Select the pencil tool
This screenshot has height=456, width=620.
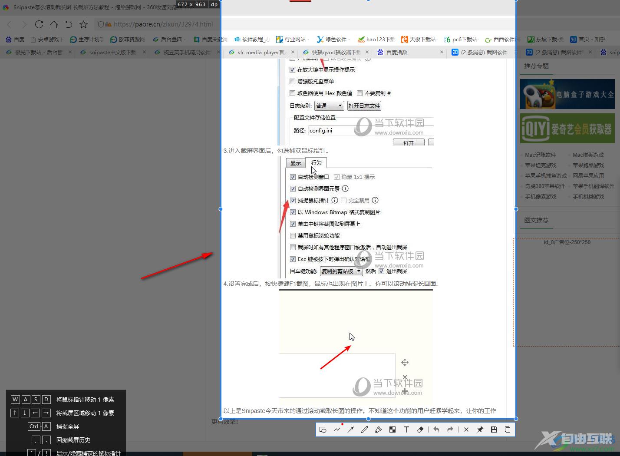coord(365,430)
